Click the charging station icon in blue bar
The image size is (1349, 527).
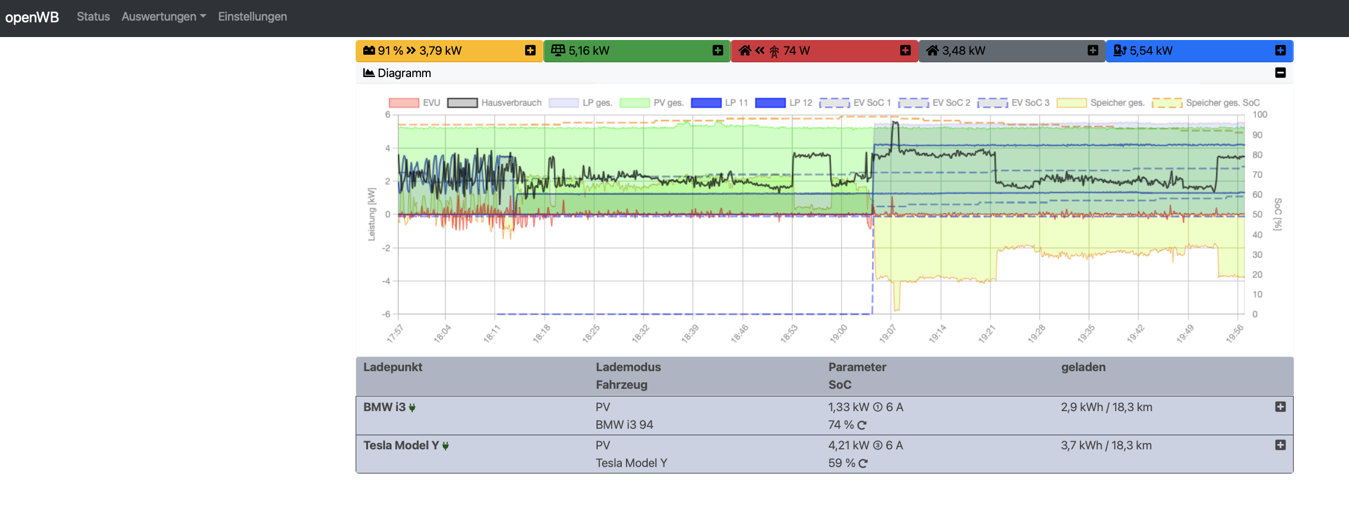click(x=1119, y=51)
